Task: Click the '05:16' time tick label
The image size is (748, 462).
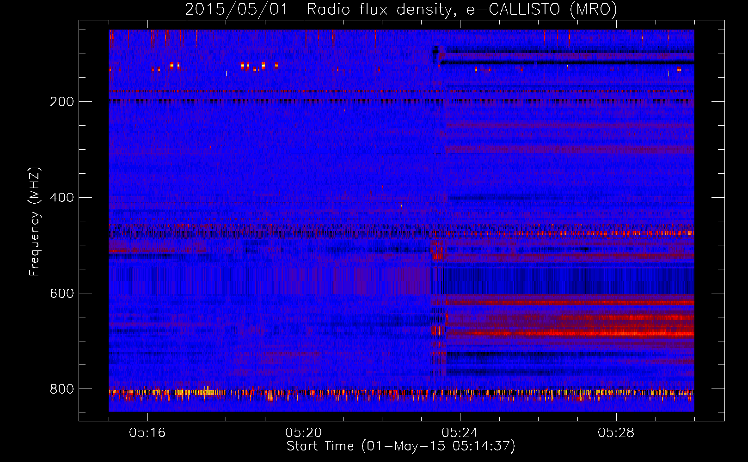Action: 147,433
